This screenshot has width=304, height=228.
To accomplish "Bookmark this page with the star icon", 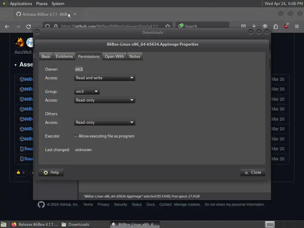I will point(168,26).
